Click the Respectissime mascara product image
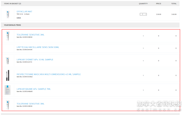This screenshot has width=182, height=115. 8,75
